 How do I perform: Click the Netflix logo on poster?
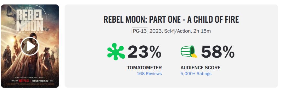point(24,81)
